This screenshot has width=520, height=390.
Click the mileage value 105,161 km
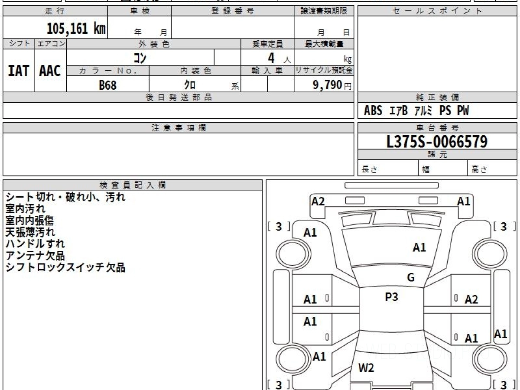[x=76, y=29]
